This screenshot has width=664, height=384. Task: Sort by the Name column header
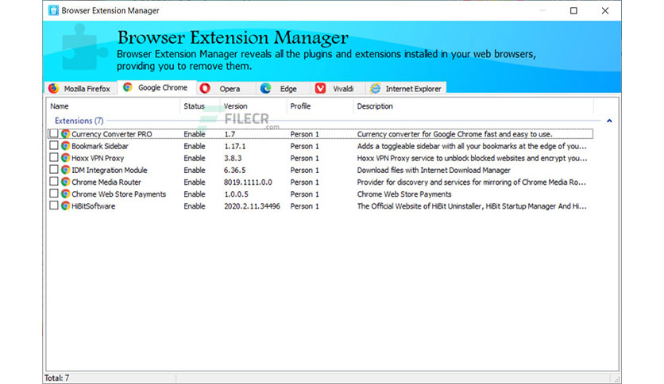[113, 106]
